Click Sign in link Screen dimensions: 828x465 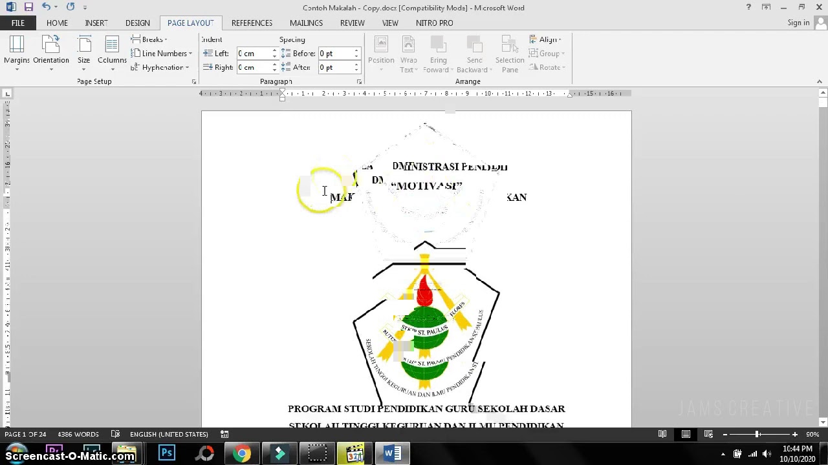tap(798, 23)
